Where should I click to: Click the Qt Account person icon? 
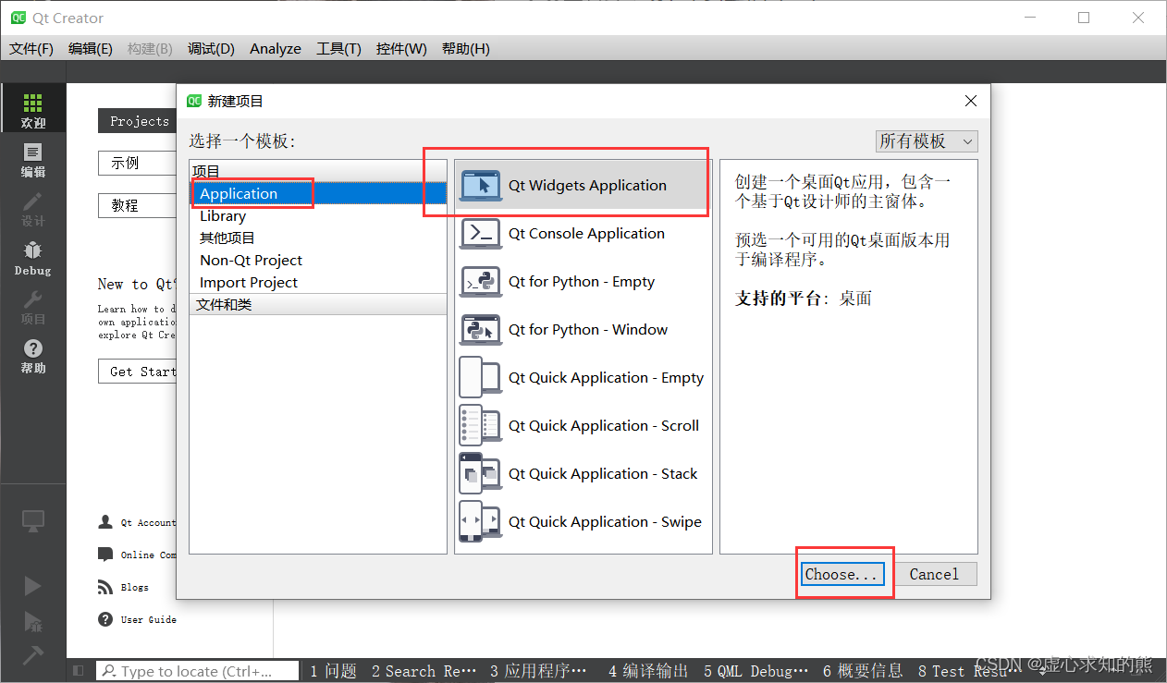[105, 522]
